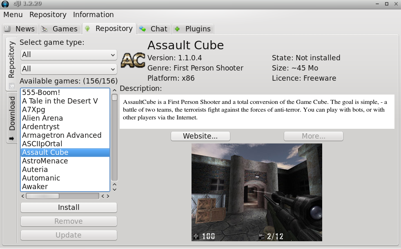Select A7Xpg in the games list
Screen dimensions: 401x249
(65, 110)
